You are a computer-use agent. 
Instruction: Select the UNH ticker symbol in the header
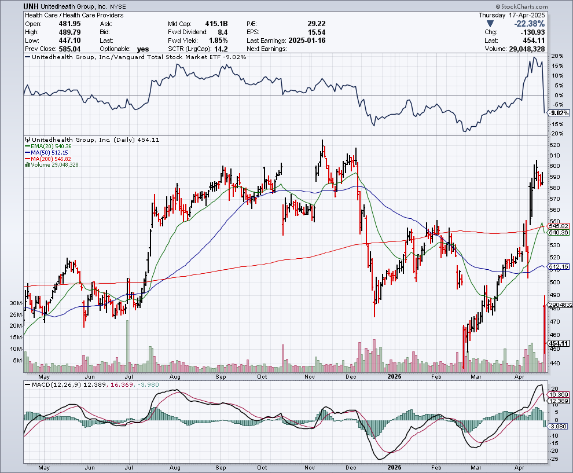click(x=31, y=6)
